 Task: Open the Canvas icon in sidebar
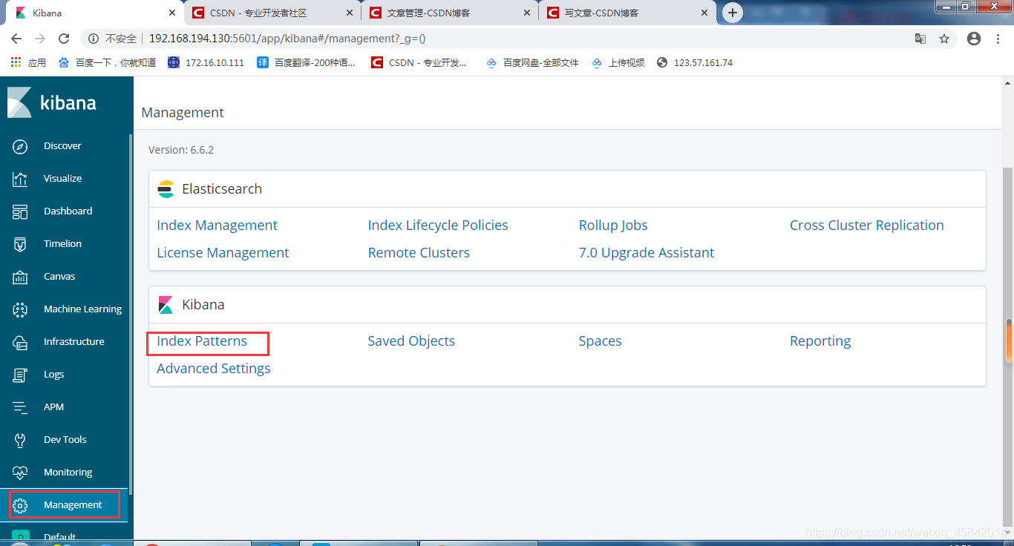pyautogui.click(x=20, y=277)
